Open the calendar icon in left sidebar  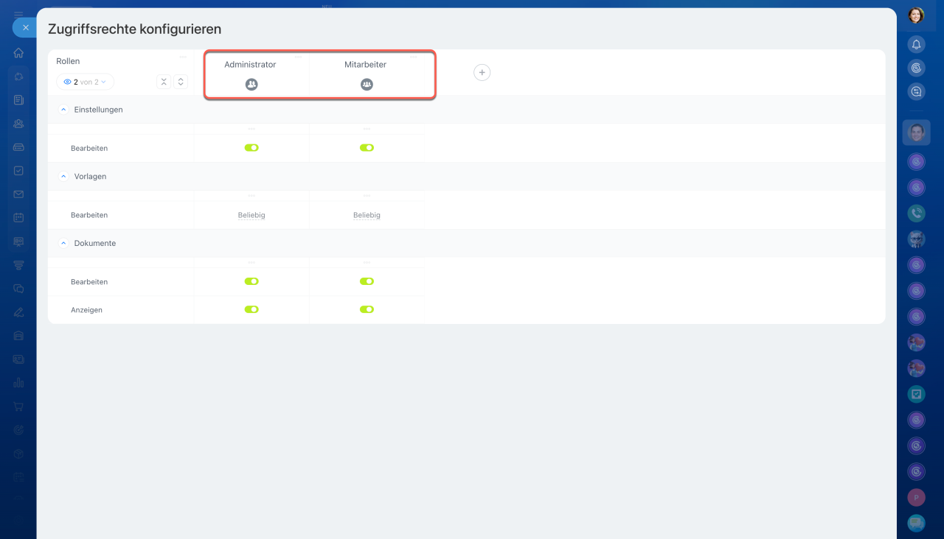(18, 218)
